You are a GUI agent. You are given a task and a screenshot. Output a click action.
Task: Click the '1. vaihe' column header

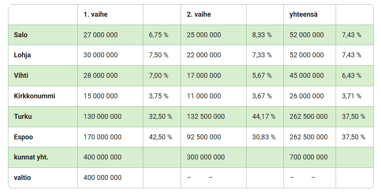click(95, 14)
